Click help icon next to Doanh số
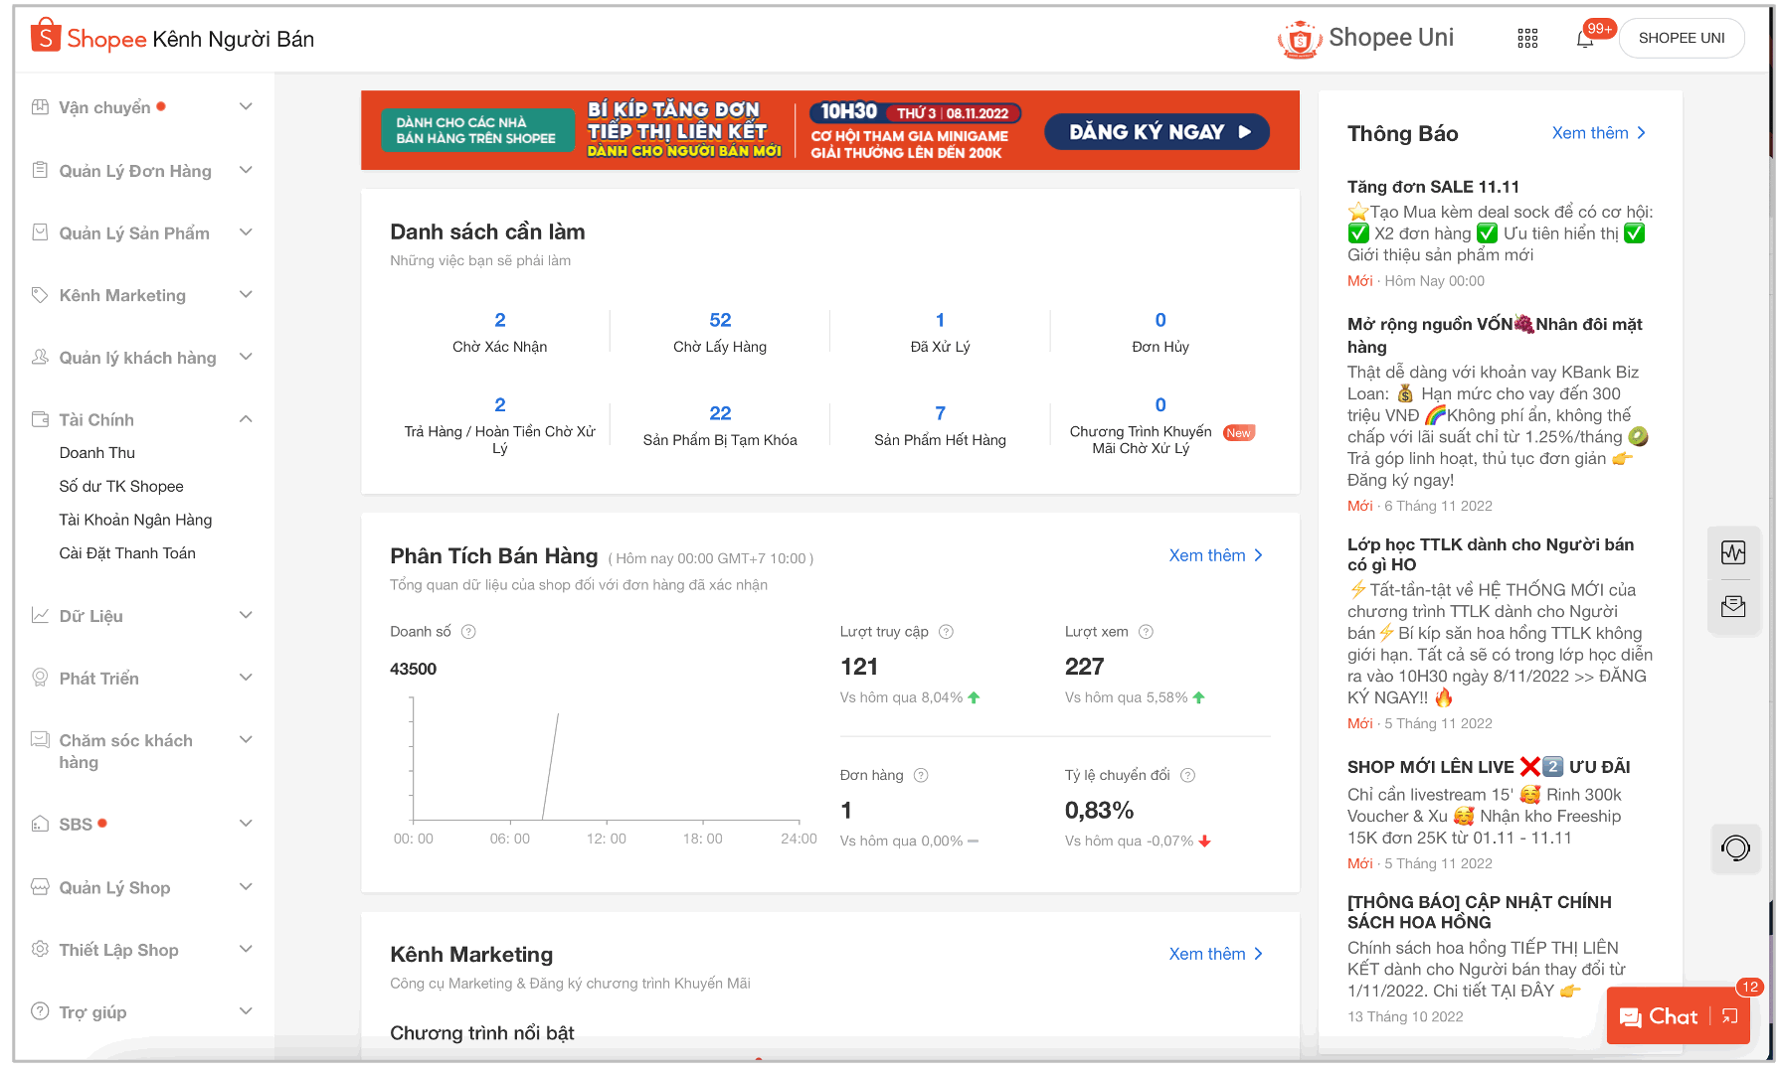Image resolution: width=1781 pixels, height=1073 pixels. coord(468,632)
